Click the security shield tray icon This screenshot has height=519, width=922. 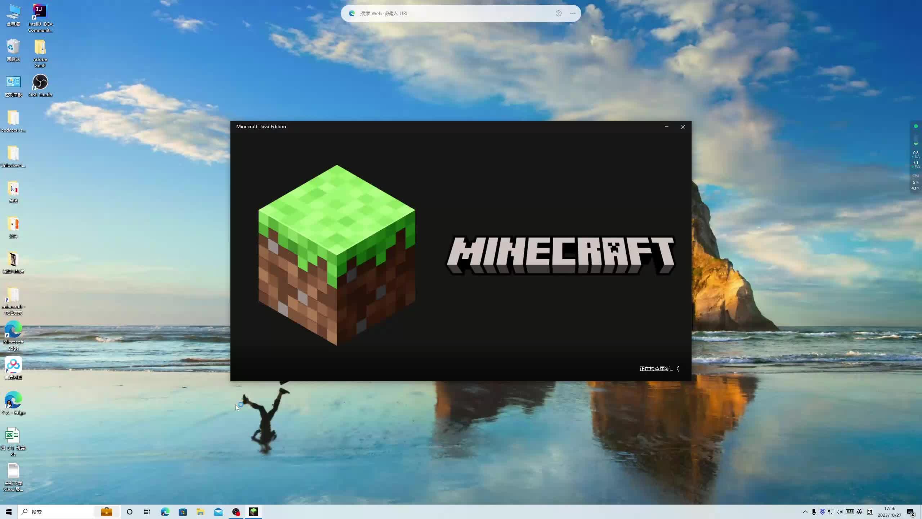pyautogui.click(x=823, y=512)
